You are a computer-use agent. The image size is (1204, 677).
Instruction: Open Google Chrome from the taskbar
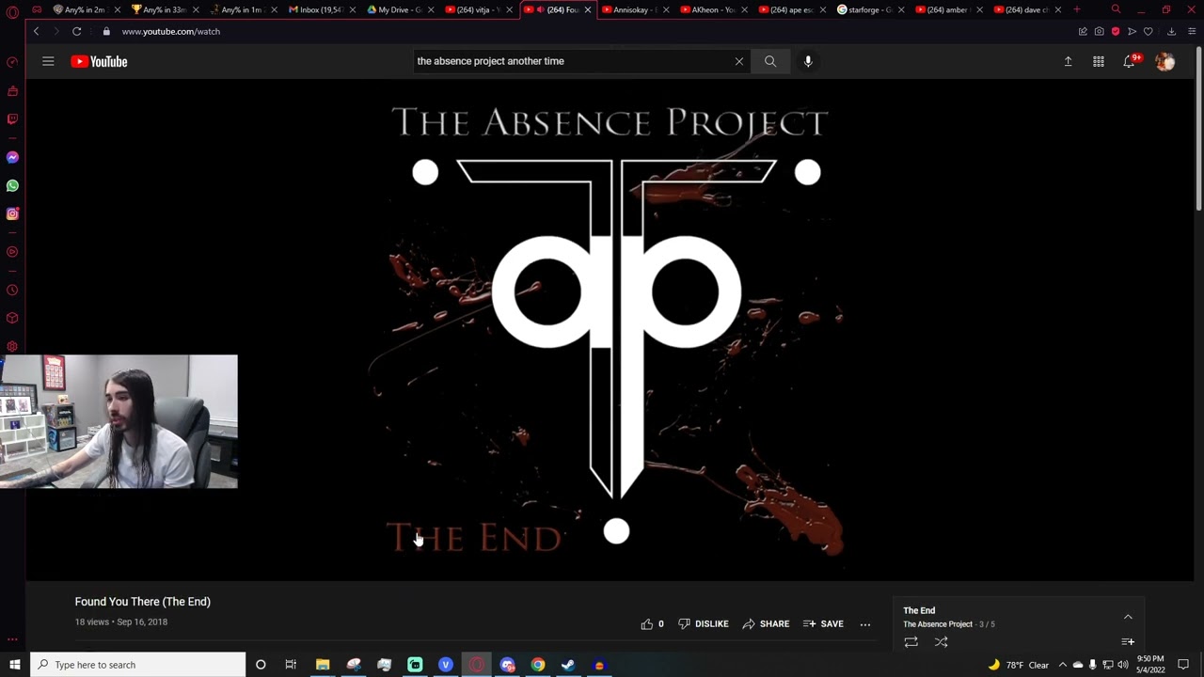pos(538,665)
